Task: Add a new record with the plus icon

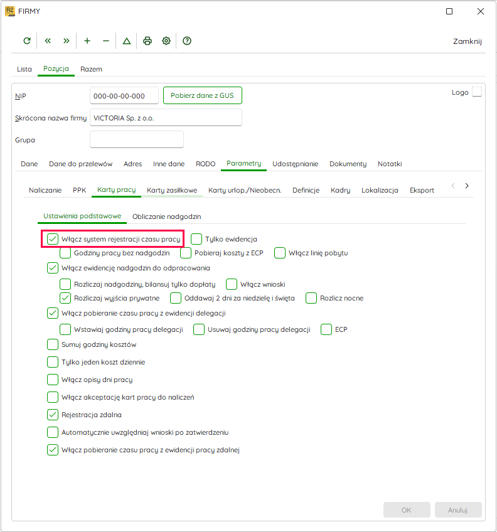Action: (87, 41)
